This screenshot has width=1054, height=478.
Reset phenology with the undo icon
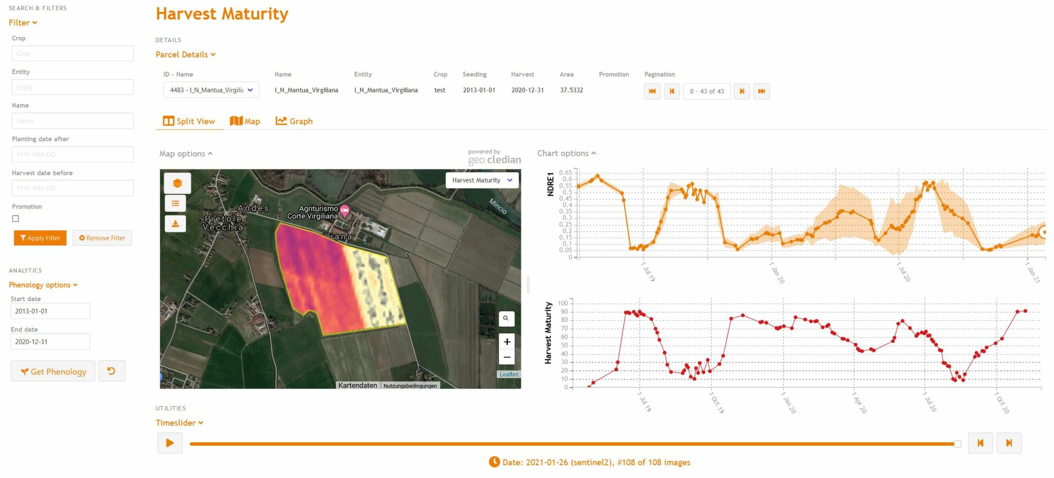tap(111, 371)
